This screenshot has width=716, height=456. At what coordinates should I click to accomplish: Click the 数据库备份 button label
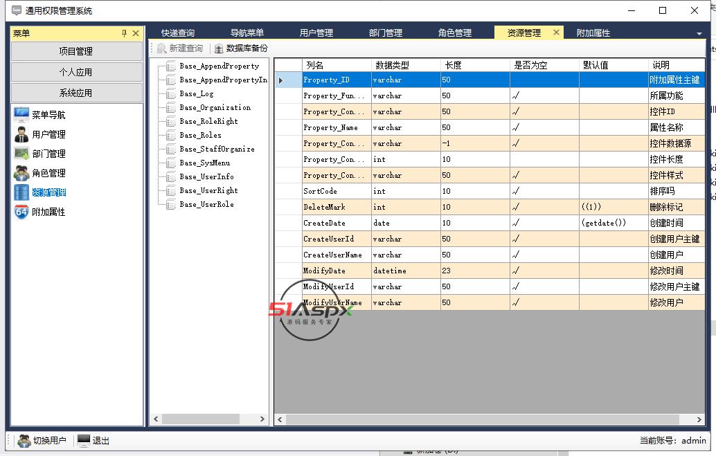coord(247,48)
